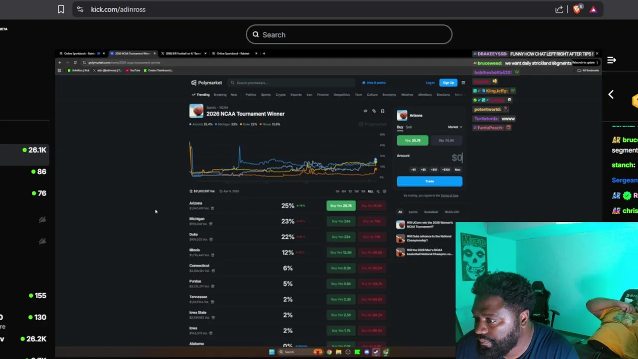Click the Polymarket logo
Image resolution: width=638 pixels, height=359 pixels.
pyautogui.click(x=206, y=83)
